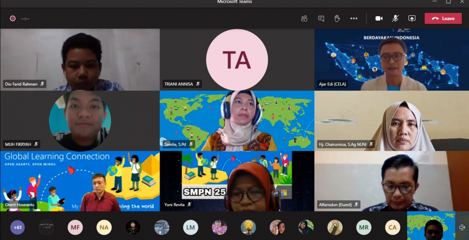Click the recording indicator icon
The height and width of the screenshot is (240, 469).
click(x=12, y=18)
